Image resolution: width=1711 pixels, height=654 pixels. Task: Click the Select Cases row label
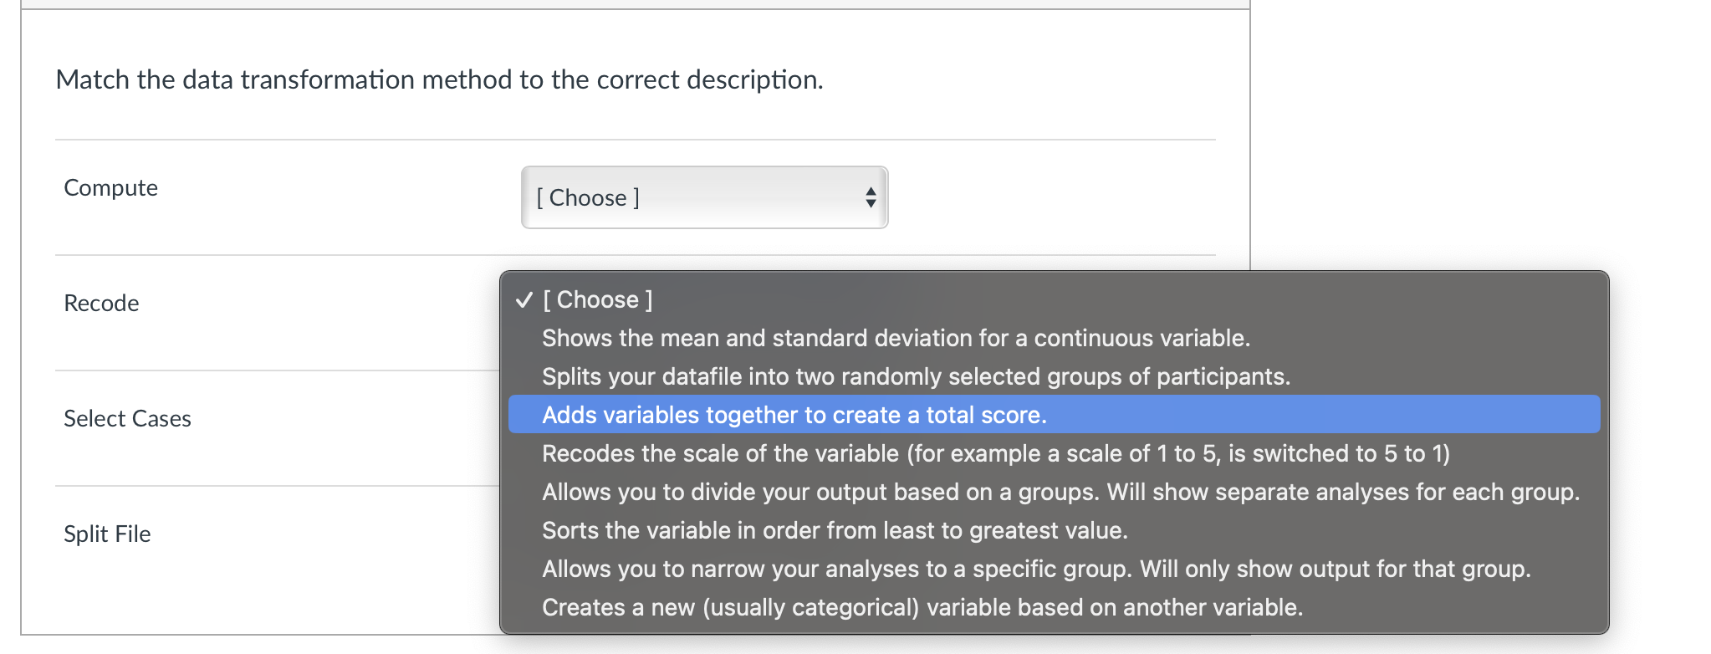127,419
